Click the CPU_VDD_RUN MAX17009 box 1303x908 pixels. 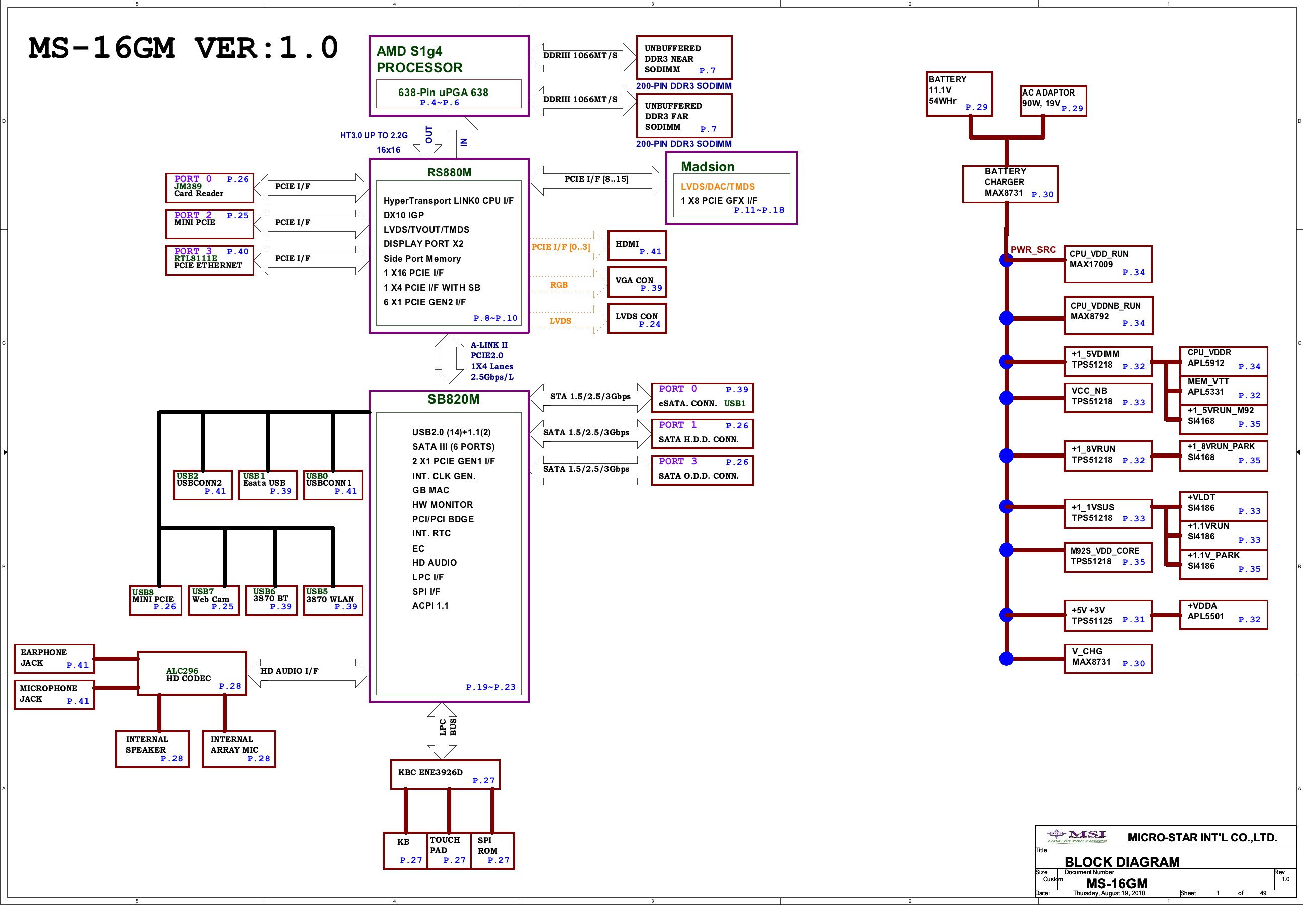tap(1108, 264)
